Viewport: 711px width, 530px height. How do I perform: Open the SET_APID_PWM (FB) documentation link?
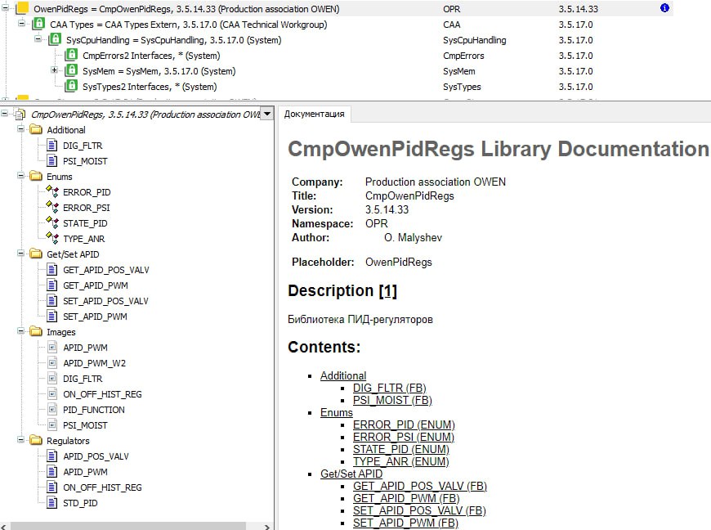[x=405, y=523]
